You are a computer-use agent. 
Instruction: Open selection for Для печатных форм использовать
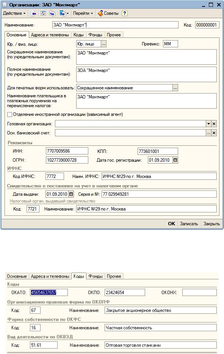tap(175, 88)
